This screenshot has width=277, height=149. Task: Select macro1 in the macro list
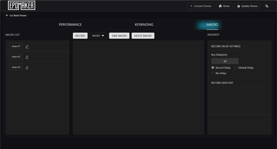click(x=16, y=46)
